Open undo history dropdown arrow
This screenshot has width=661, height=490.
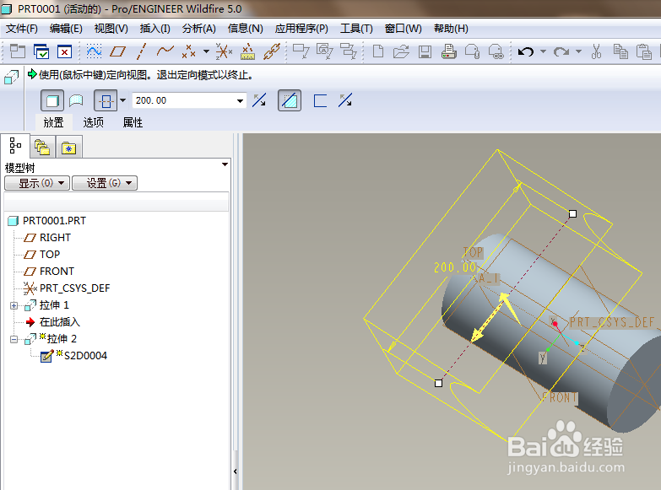point(543,51)
